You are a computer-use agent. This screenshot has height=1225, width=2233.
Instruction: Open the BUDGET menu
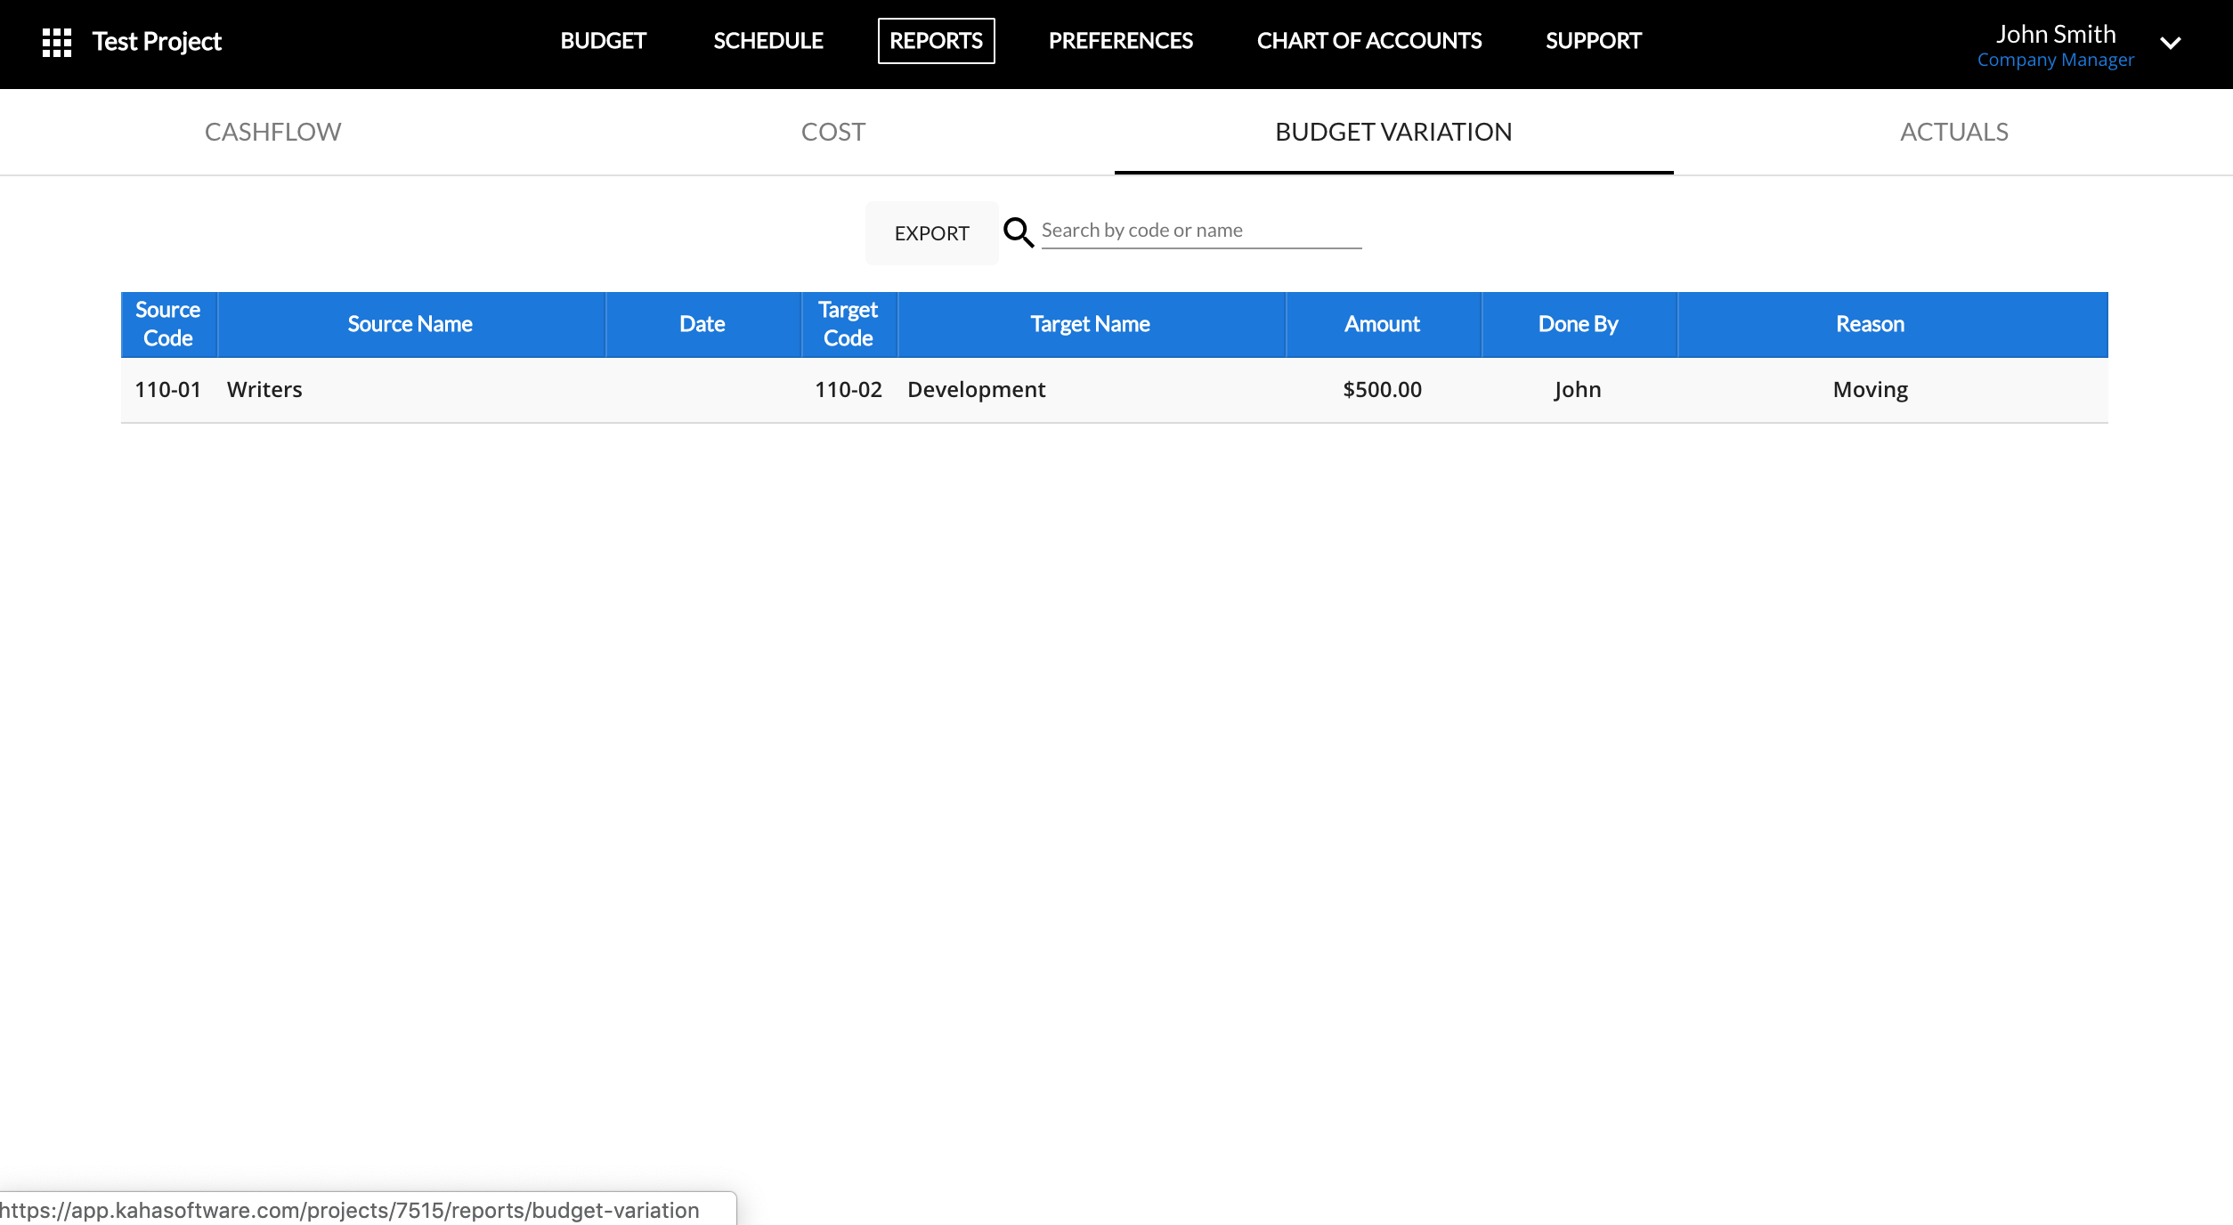(x=603, y=41)
